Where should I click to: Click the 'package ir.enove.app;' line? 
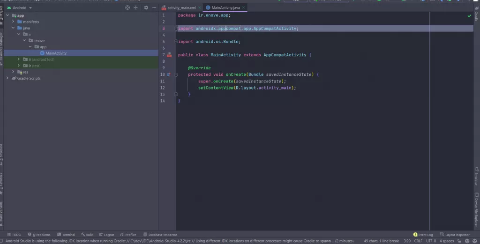(x=204, y=15)
